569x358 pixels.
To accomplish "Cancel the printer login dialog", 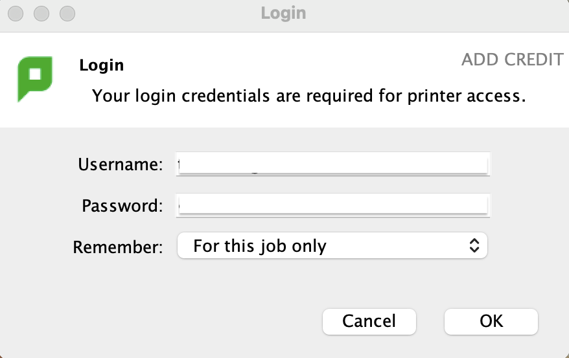I will tap(369, 321).
